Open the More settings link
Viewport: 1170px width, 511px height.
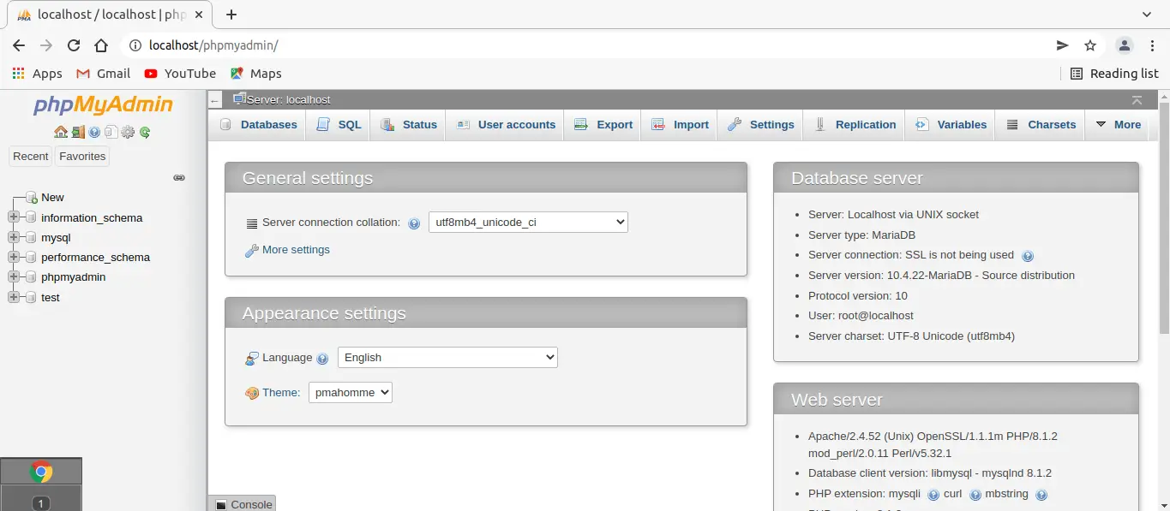pos(296,250)
